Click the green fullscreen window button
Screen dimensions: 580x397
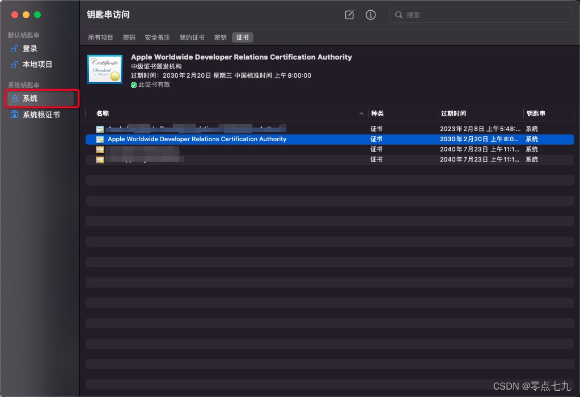coord(37,15)
